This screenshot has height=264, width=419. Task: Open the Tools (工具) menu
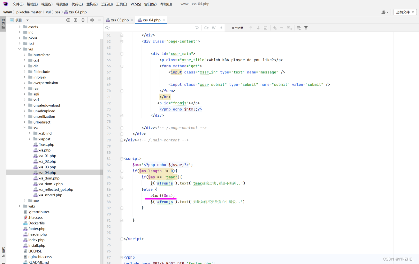(121, 4)
